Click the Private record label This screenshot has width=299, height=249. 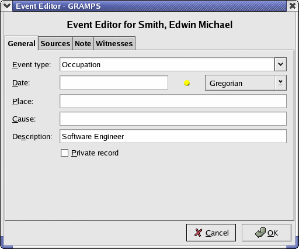click(x=95, y=153)
